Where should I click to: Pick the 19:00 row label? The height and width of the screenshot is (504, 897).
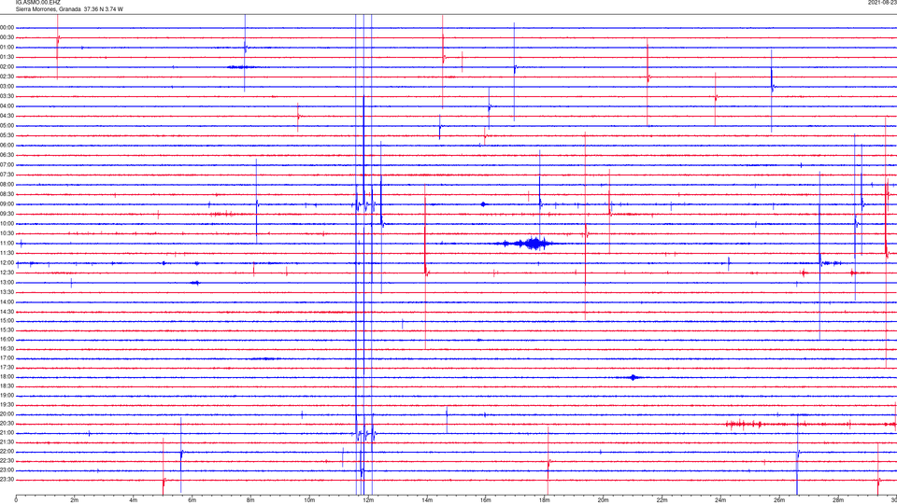click(x=7, y=396)
